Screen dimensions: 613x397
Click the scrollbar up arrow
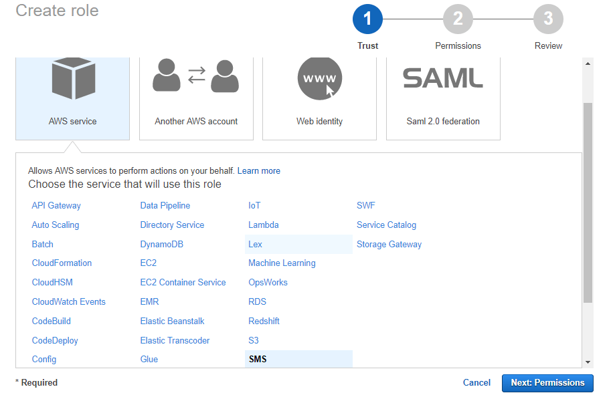click(x=588, y=63)
